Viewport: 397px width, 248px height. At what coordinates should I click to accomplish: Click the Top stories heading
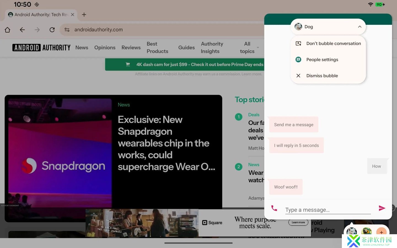(250, 99)
